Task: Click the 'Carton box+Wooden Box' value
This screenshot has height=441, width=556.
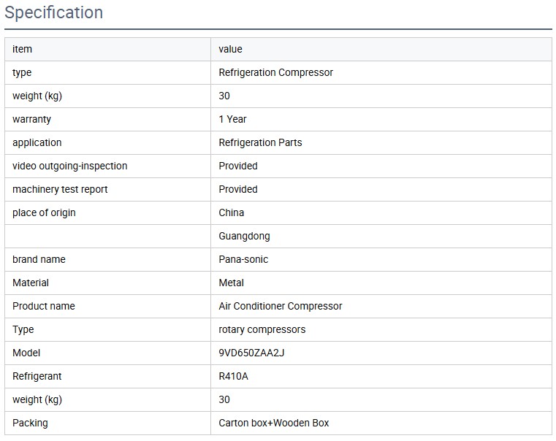Action: tap(273, 423)
